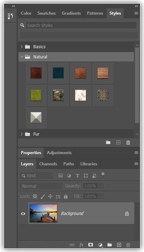144x252 pixels.
Task: Apply the dark teal style swatch
Action: (x=58, y=73)
